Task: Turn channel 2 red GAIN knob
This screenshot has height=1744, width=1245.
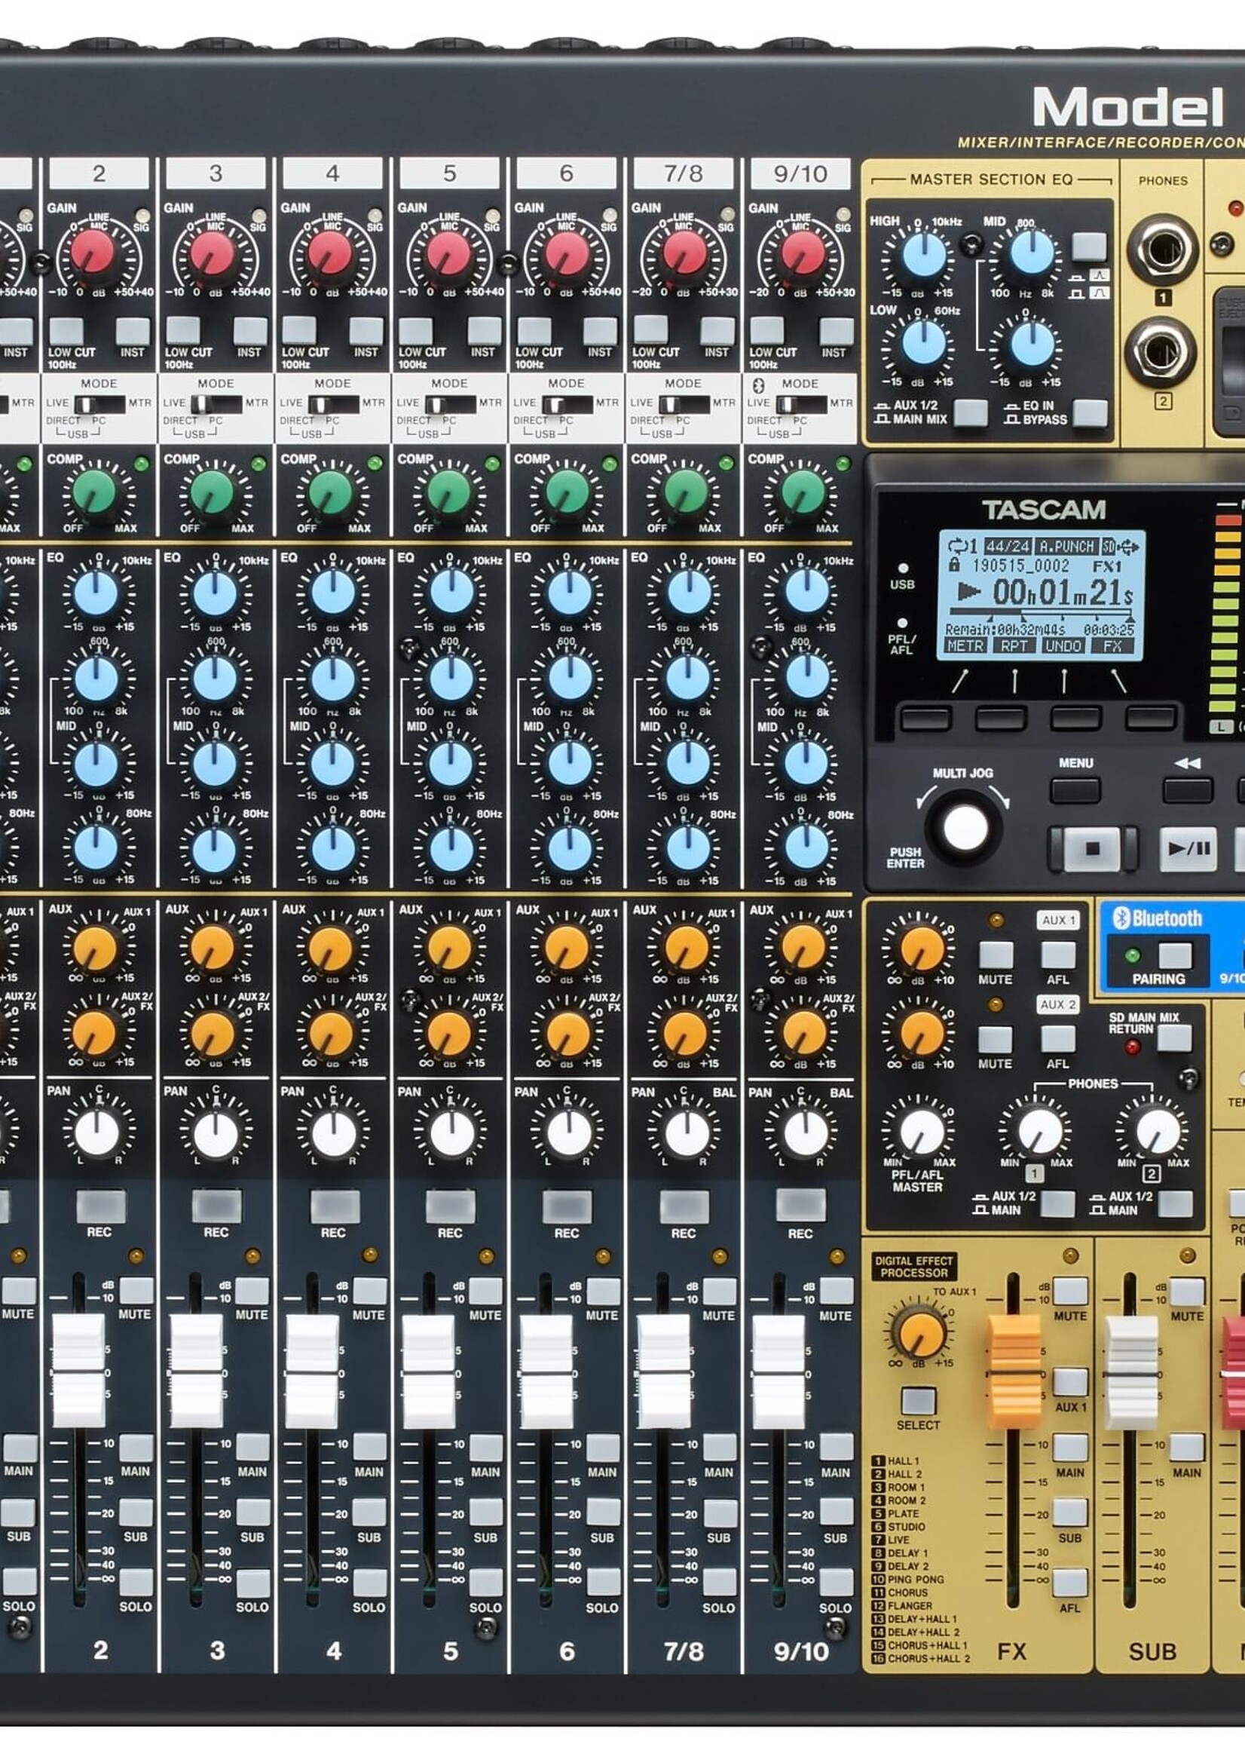Action: pyautogui.click(x=93, y=253)
